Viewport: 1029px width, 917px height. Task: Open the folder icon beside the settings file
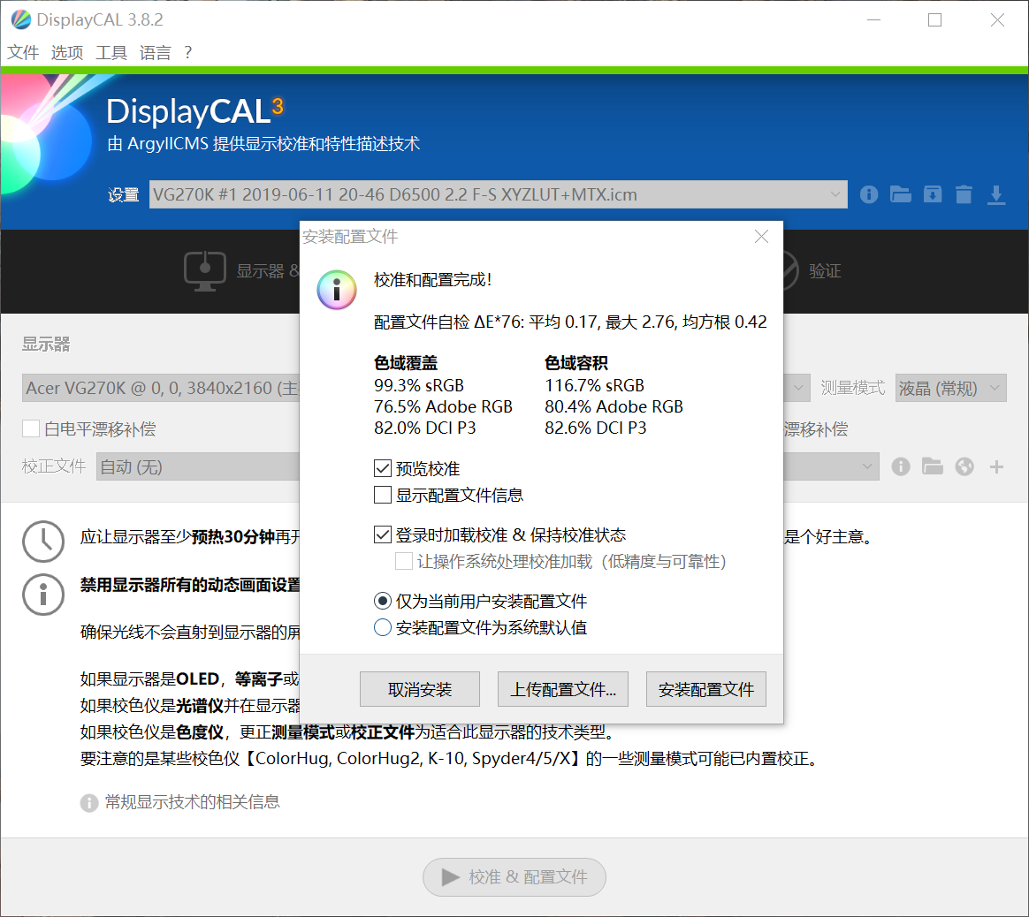[900, 195]
